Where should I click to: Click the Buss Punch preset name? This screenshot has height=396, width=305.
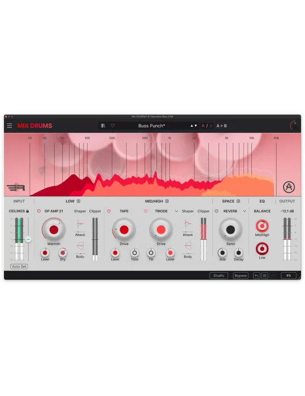click(x=151, y=126)
